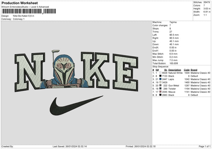Click the black swatch beside stitch count 7133
The width and height of the screenshot is (212, 149).
point(160,76)
